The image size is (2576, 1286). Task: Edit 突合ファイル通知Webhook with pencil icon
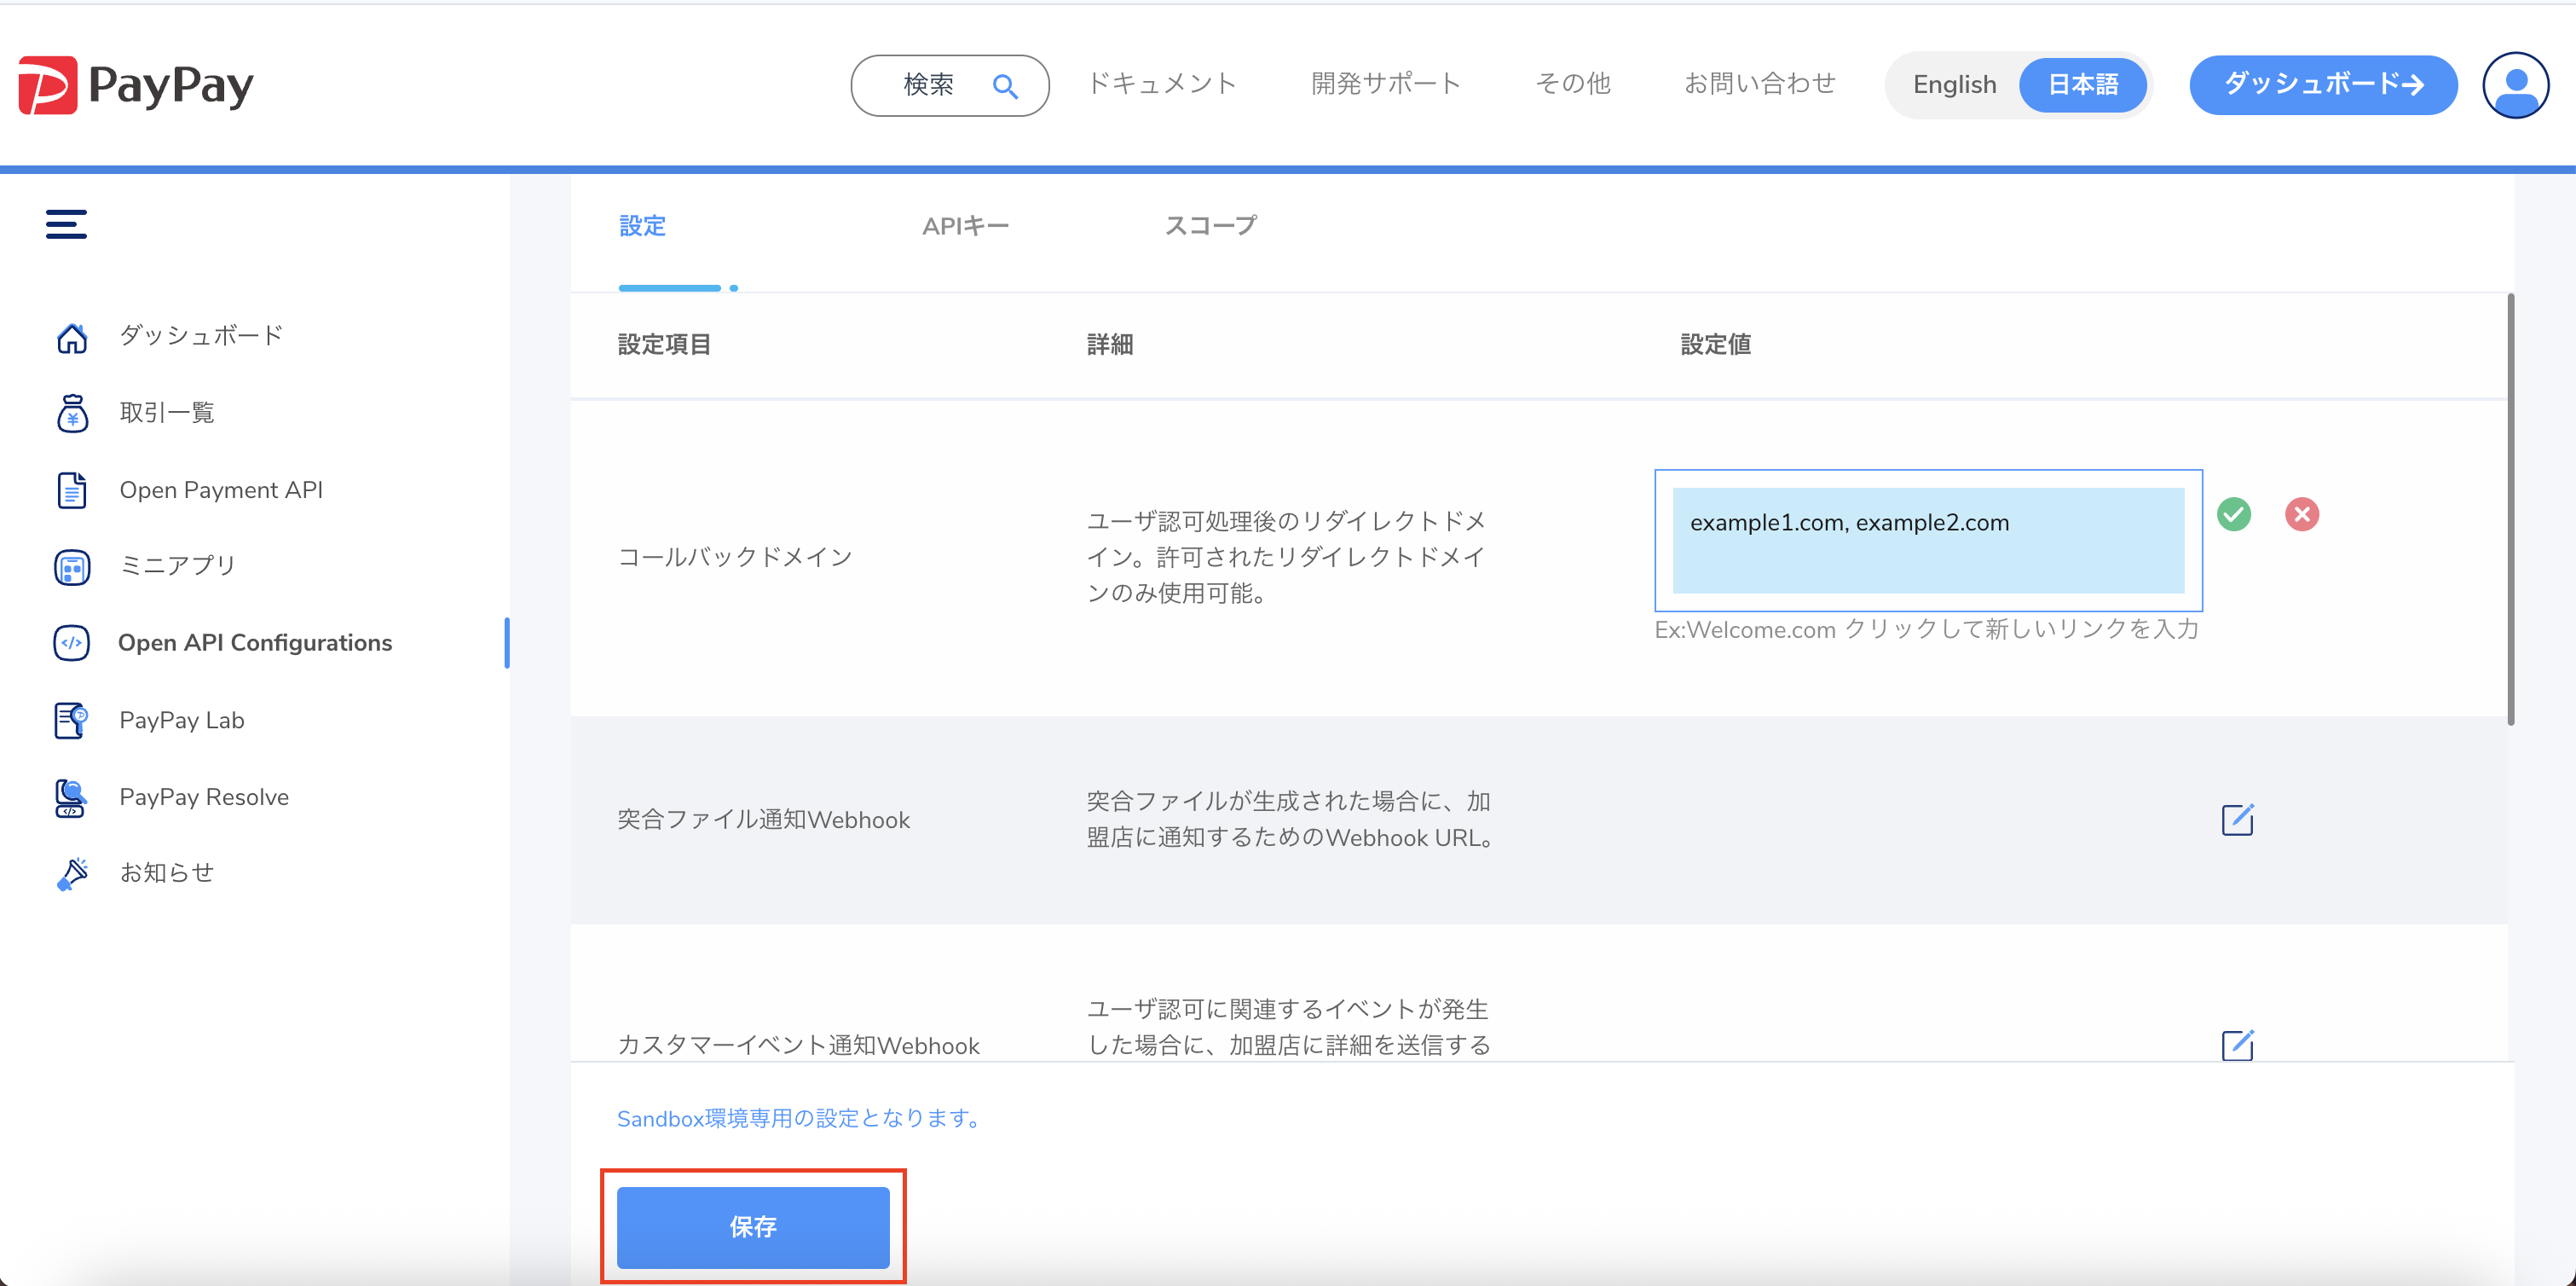coord(2237,819)
